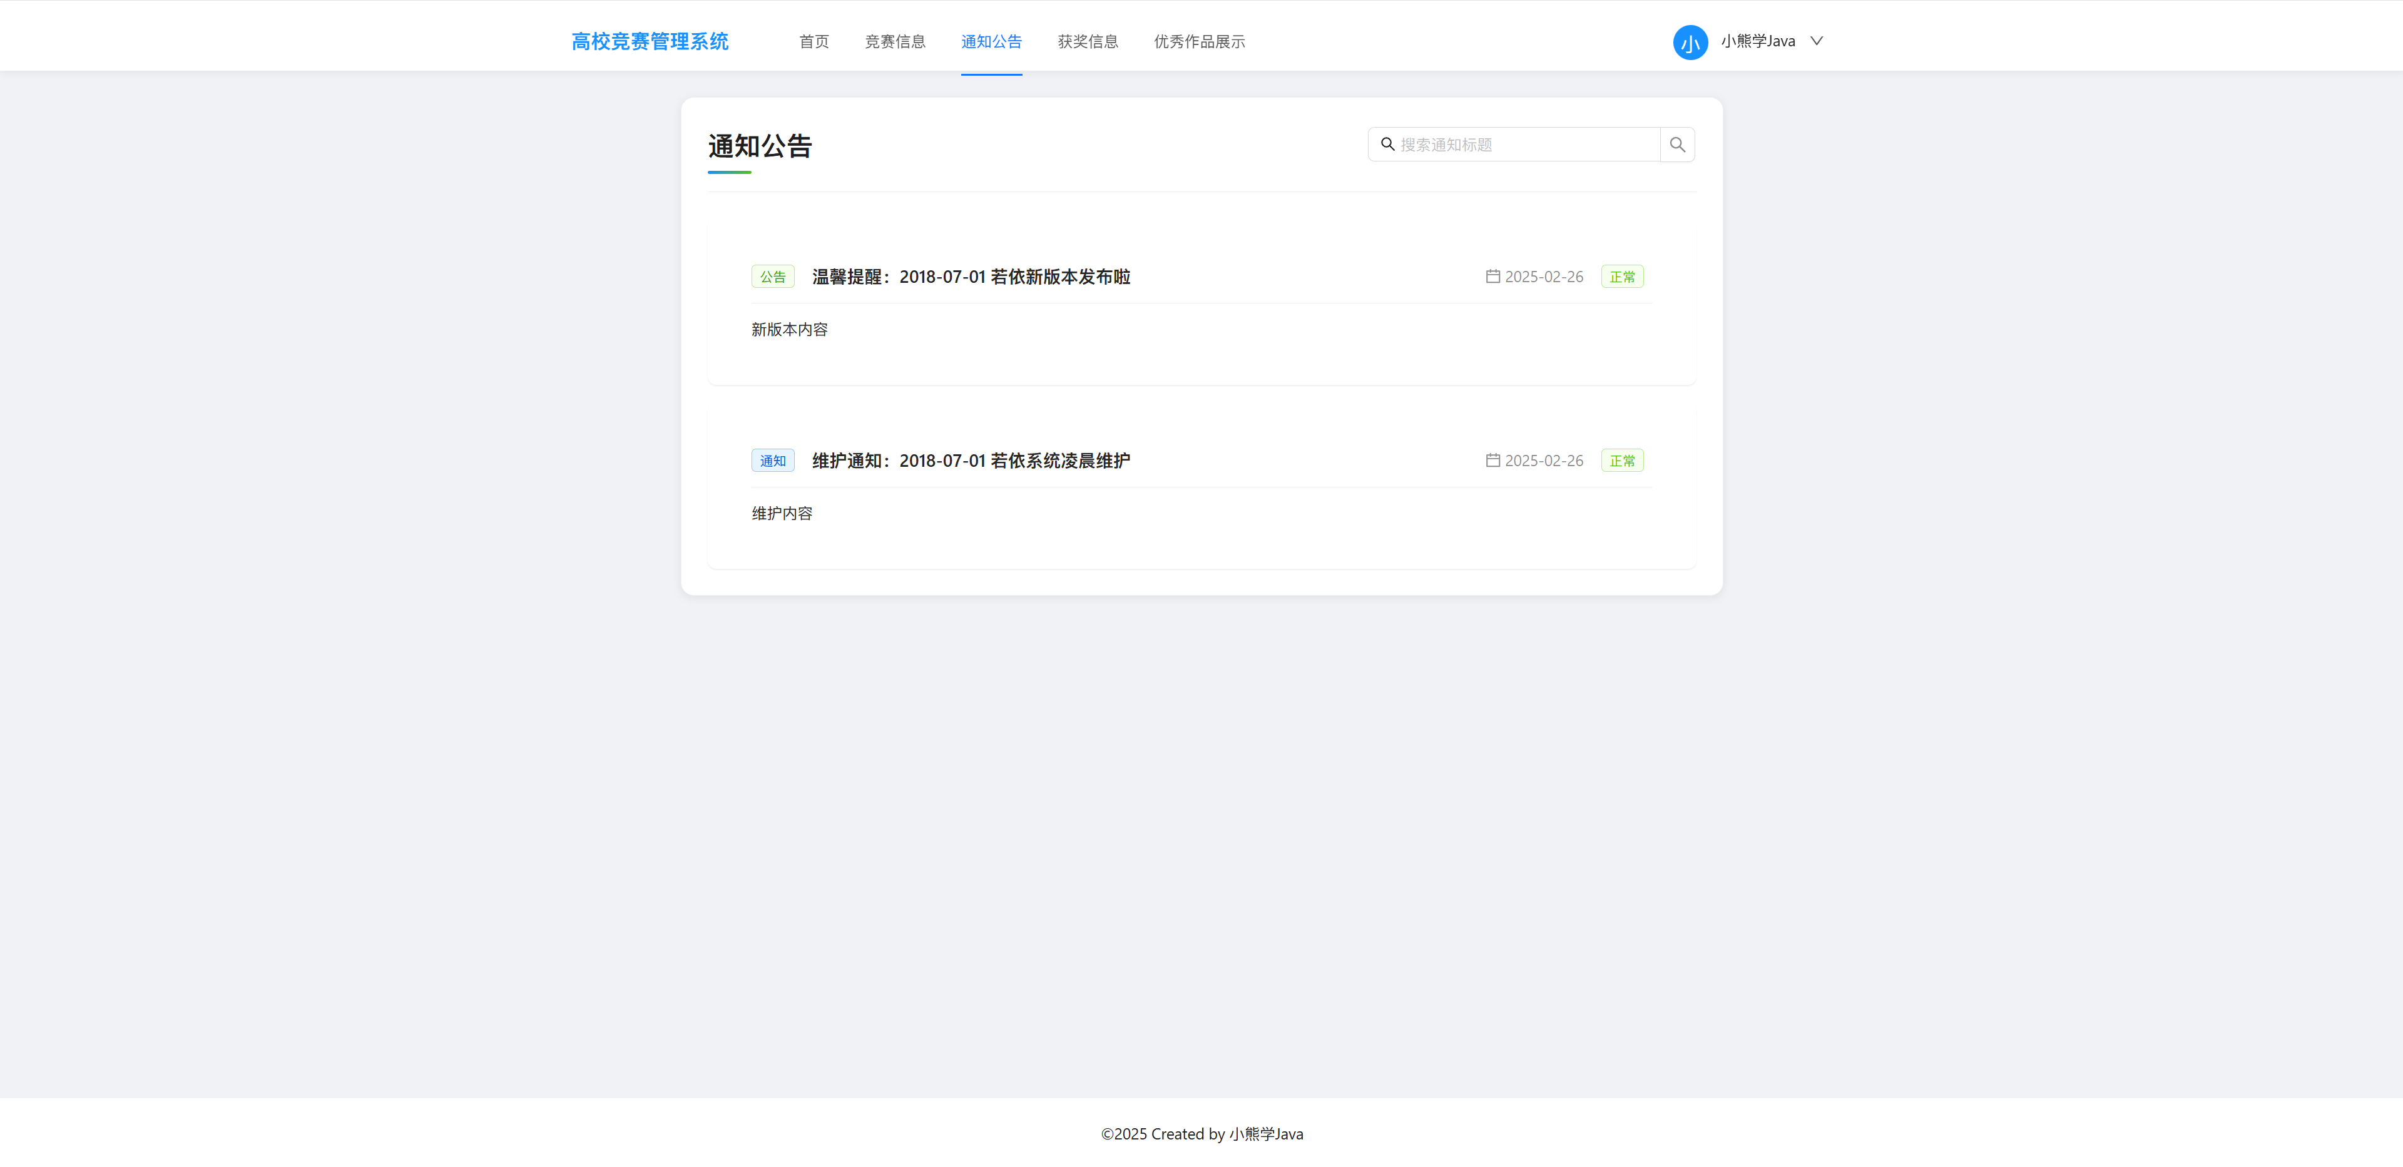Image resolution: width=2403 pixels, height=1167 pixels.
Task: Click date 2025-02-26 of 维护通知 notice
Action: pos(1543,461)
